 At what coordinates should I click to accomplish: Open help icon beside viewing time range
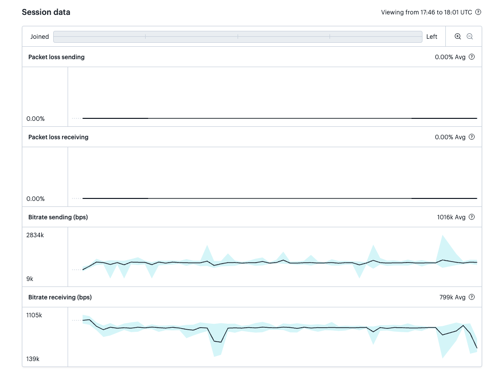coord(478,12)
